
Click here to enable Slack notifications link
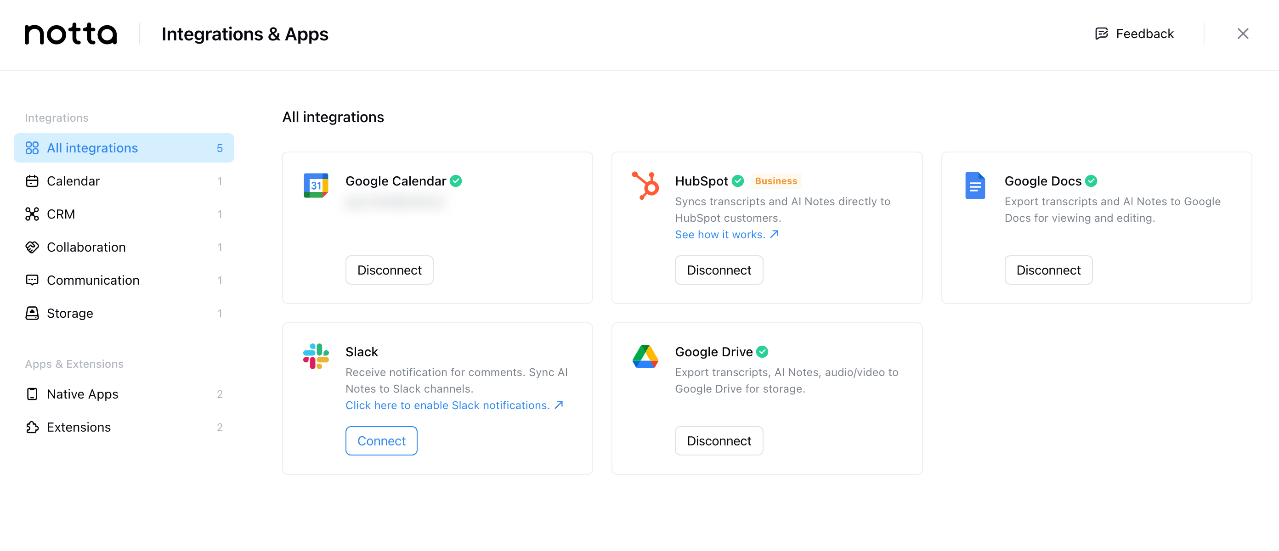(x=454, y=405)
